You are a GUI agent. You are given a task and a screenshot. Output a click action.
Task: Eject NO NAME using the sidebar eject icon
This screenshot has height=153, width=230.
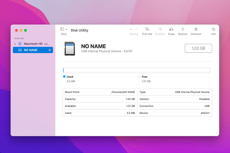click(x=50, y=50)
